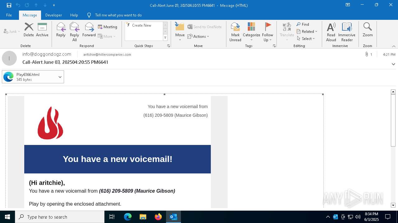Mark message as Unread
This screenshot has height=223, width=398.
coord(235,32)
